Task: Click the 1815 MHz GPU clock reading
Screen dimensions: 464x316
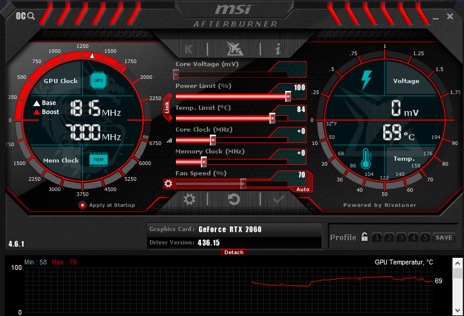Action: click(x=95, y=109)
